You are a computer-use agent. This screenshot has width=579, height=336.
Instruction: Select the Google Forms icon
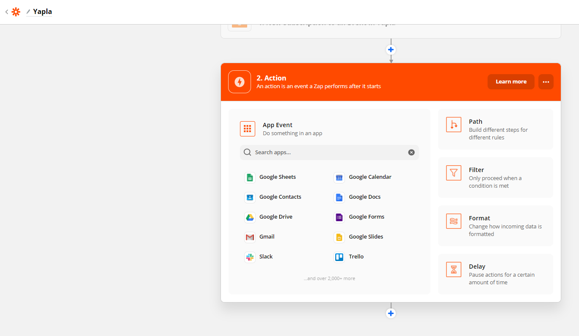point(339,217)
